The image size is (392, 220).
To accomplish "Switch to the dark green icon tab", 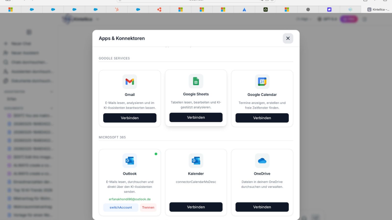I will point(266,9).
